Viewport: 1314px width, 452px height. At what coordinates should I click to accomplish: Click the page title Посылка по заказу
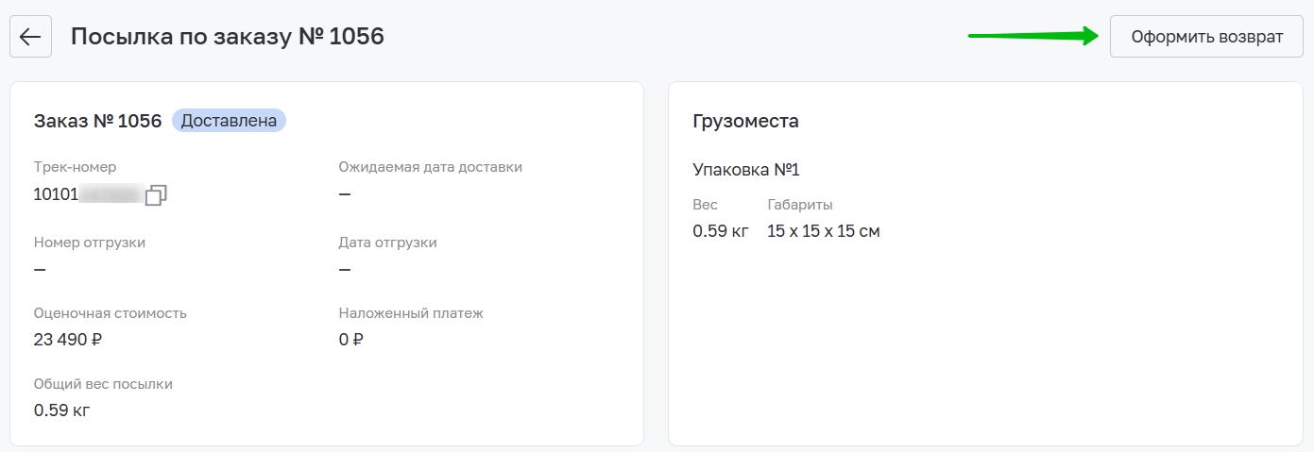[227, 37]
